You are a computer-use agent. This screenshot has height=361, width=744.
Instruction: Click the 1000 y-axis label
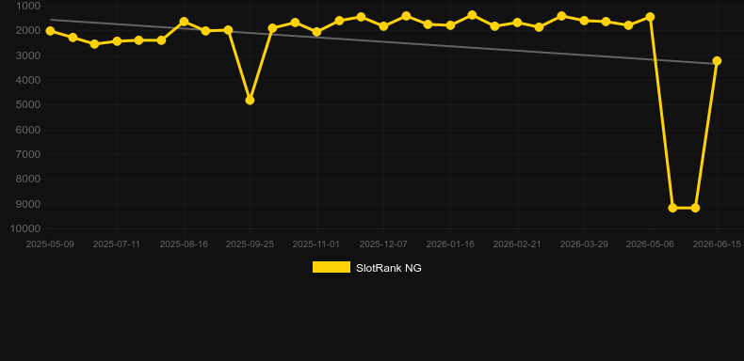tap(28, 7)
